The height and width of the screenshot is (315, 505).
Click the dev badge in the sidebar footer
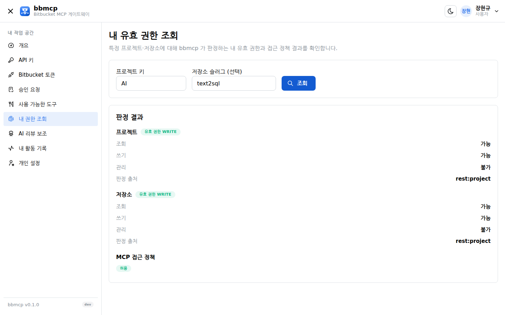(x=88, y=304)
